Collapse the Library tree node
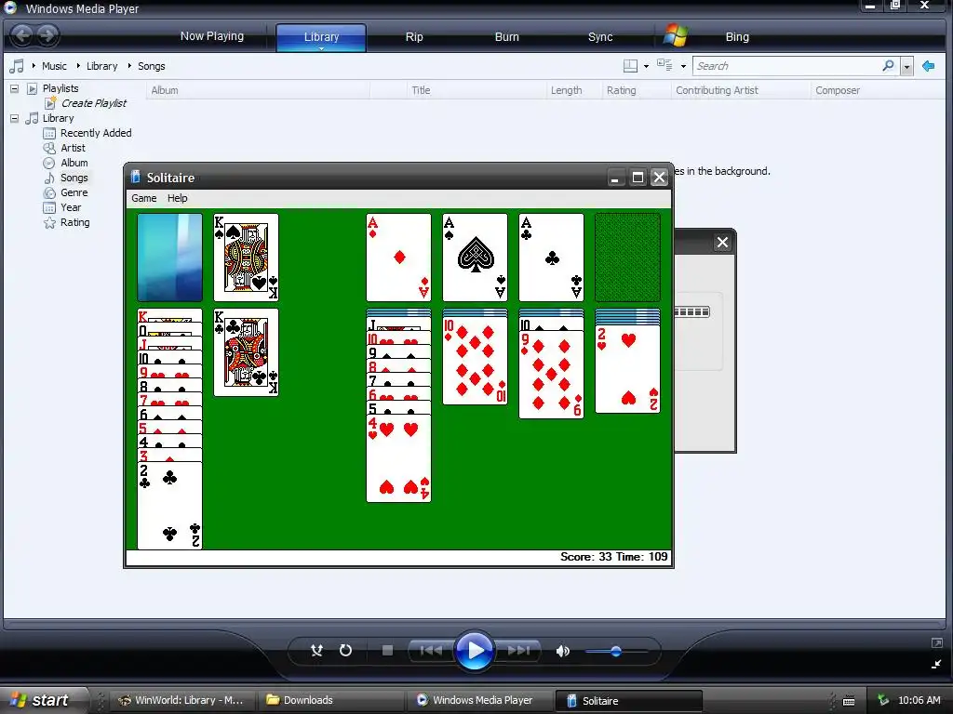The height and width of the screenshot is (714, 953). (x=14, y=118)
